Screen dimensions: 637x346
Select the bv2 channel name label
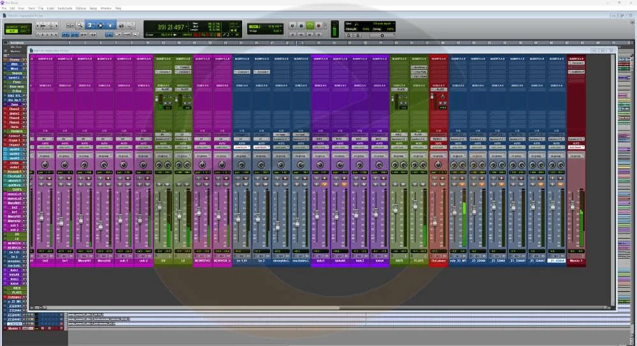45,261
